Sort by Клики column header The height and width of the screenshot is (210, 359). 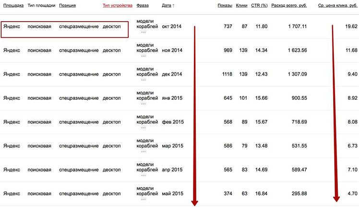click(241, 5)
